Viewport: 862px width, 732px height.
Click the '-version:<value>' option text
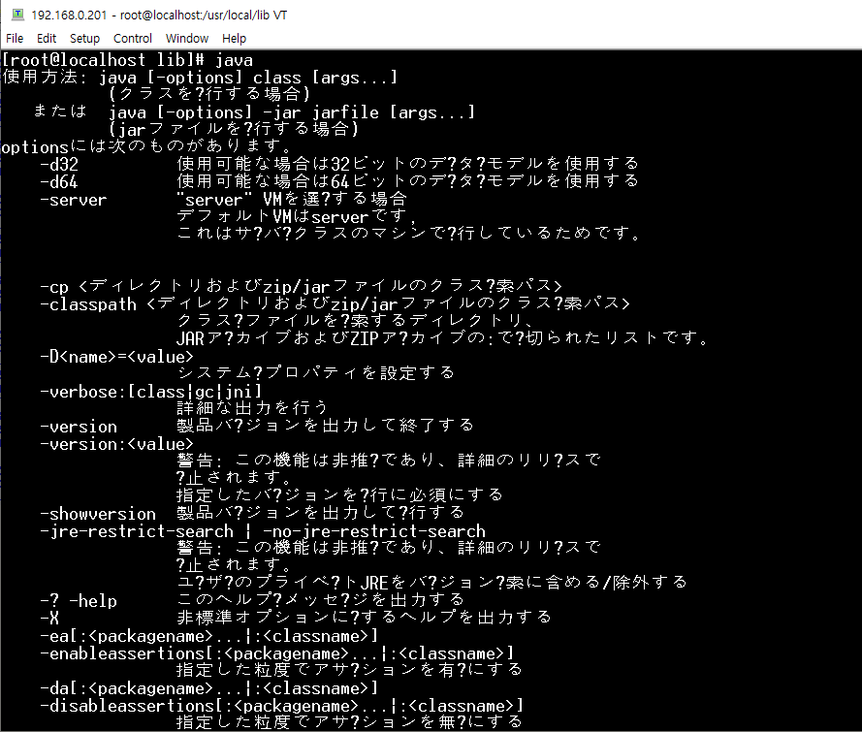click(x=116, y=444)
